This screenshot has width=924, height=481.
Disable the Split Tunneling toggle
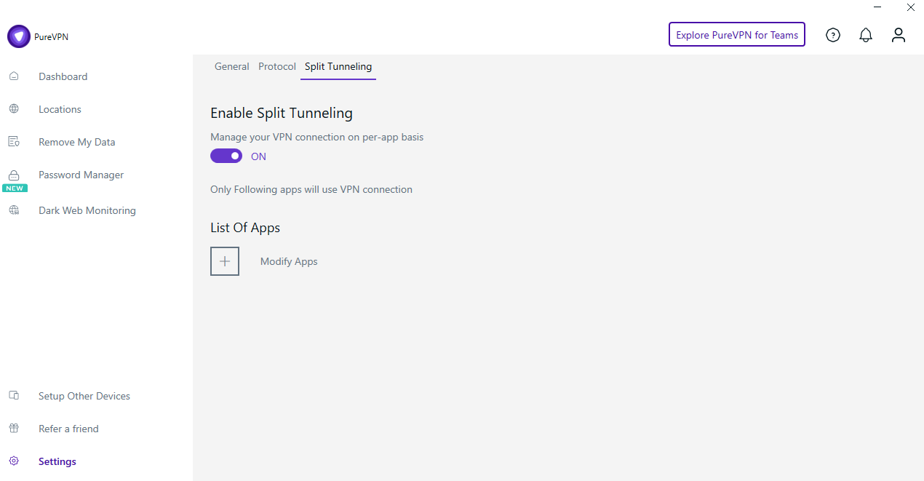(x=226, y=156)
